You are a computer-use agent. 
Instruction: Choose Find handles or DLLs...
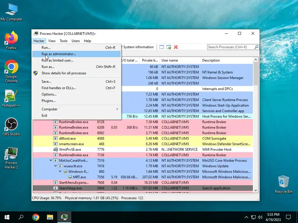pyautogui.click(x=77, y=88)
